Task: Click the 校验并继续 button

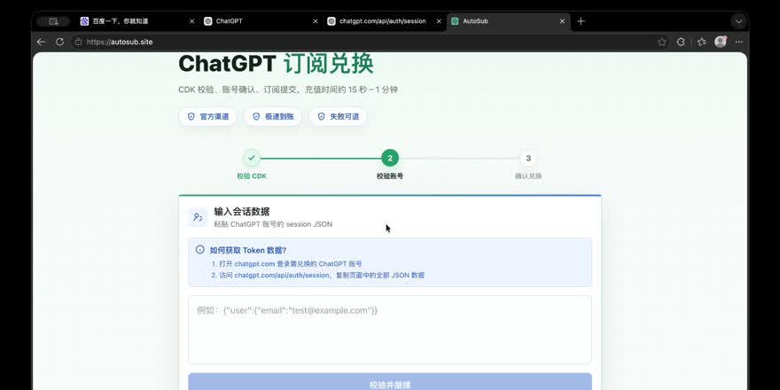Action: coord(390,382)
